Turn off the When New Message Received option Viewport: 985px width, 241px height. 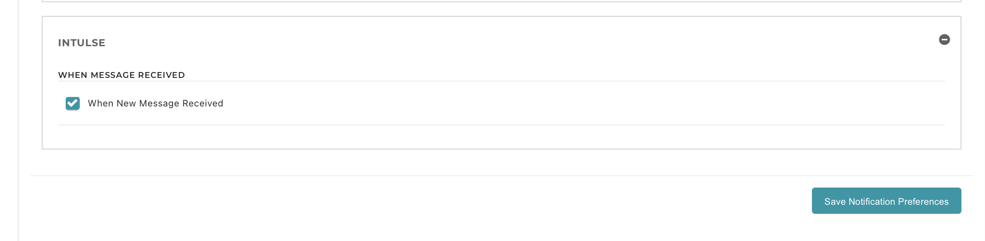click(72, 103)
